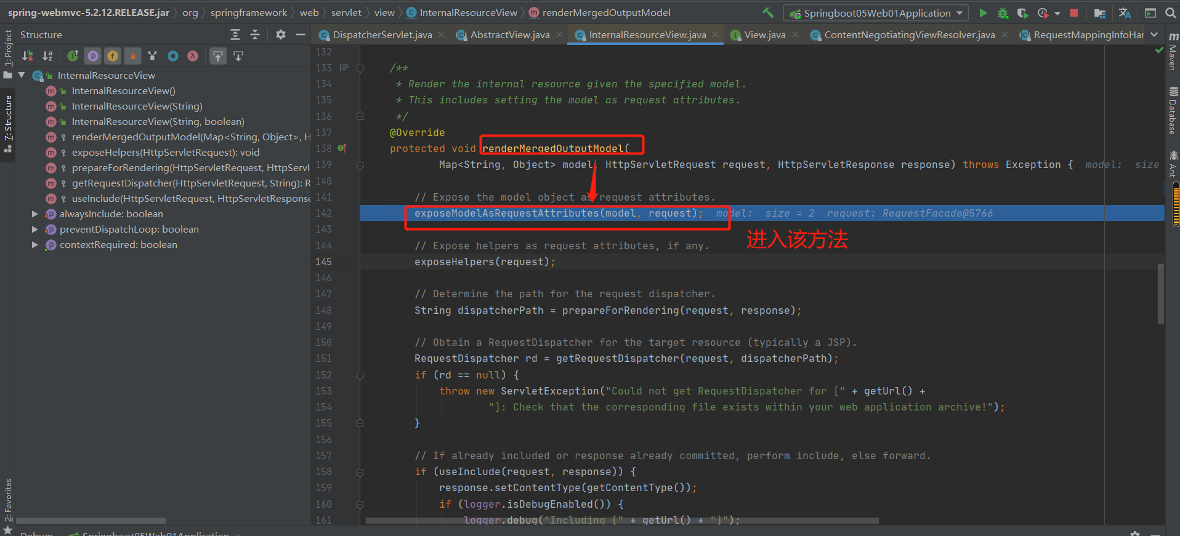Select InternalResourceView(String, boolean) constructor
Image resolution: width=1180 pixels, height=536 pixels.
[158, 121]
